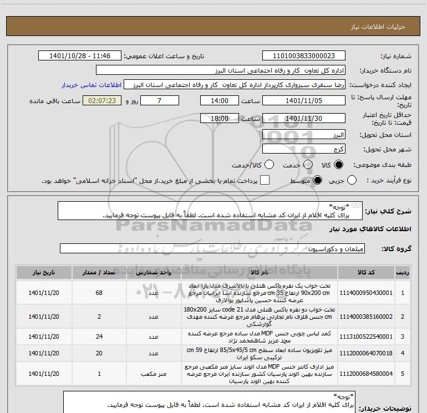Screen dimensions: 427x413
Task: Click remaining time countdown 02:07:23
Action: click(x=102, y=101)
